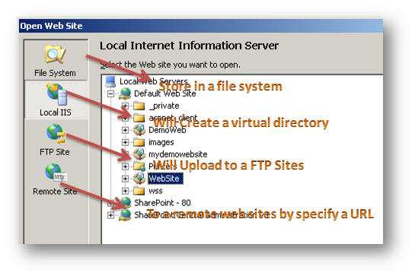
Task: Click the WebSite application icon
Action: [x=139, y=179]
